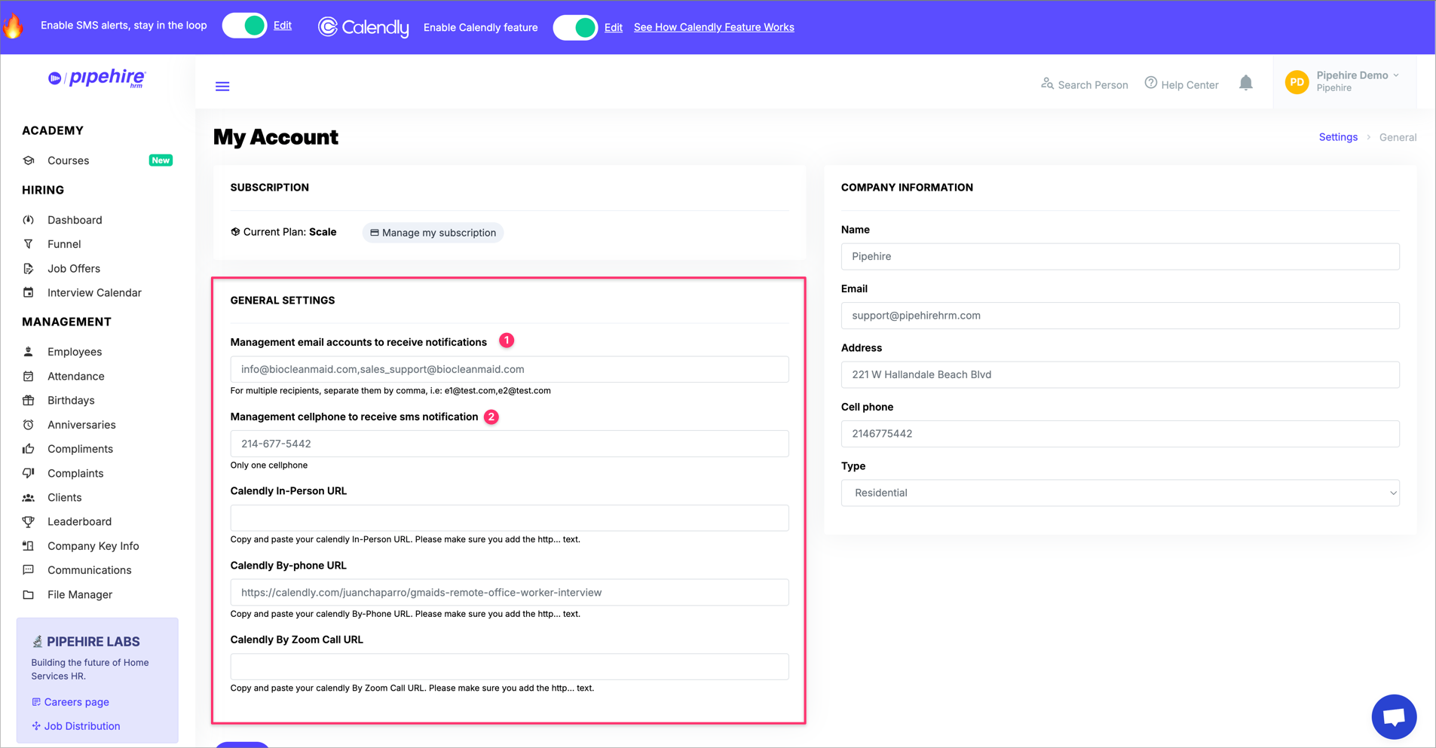Open Leaderboard trophy icon
Image resolution: width=1436 pixels, height=748 pixels.
point(29,521)
